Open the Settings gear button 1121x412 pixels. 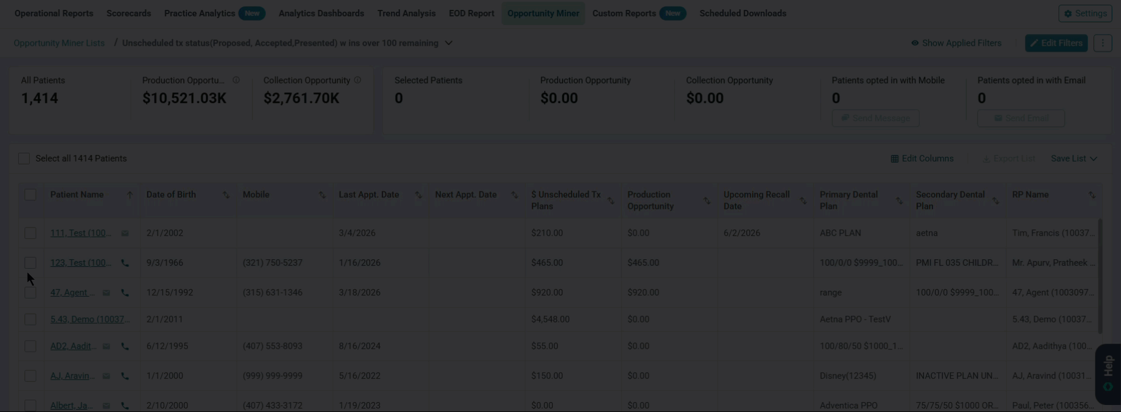click(x=1085, y=13)
